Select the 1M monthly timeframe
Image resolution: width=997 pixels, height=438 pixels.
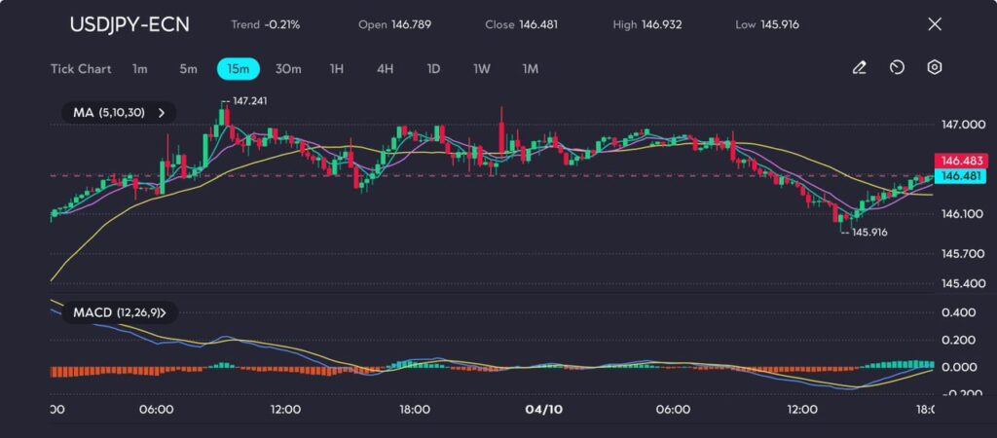(x=530, y=69)
